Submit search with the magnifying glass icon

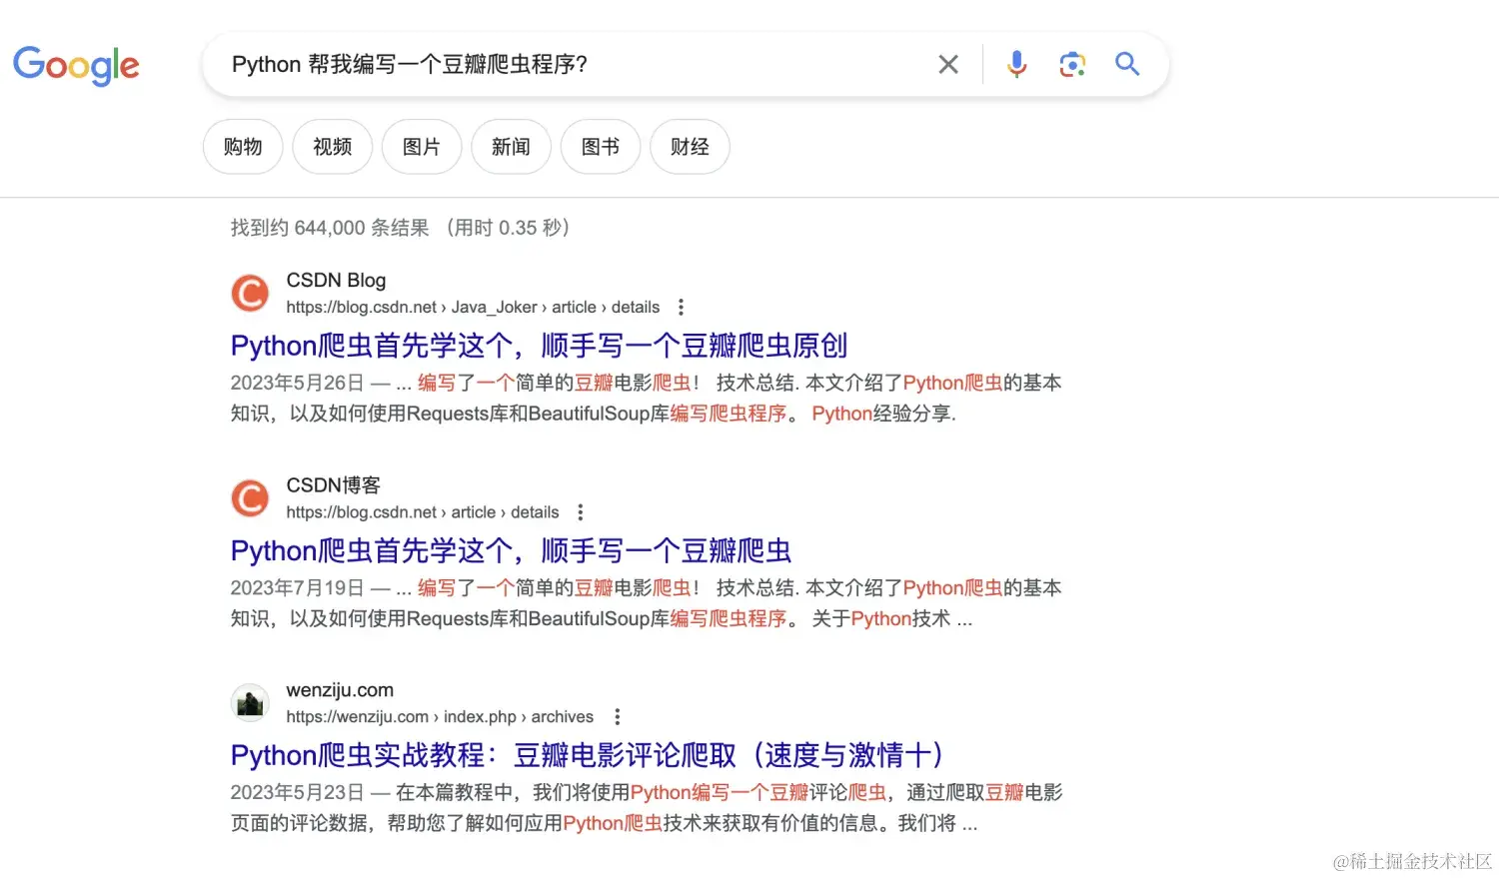pos(1127,65)
